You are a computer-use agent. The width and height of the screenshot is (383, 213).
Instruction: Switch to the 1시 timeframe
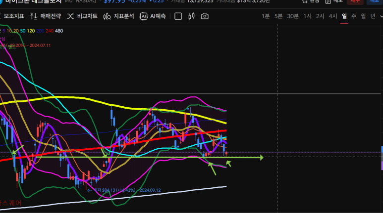(307, 16)
